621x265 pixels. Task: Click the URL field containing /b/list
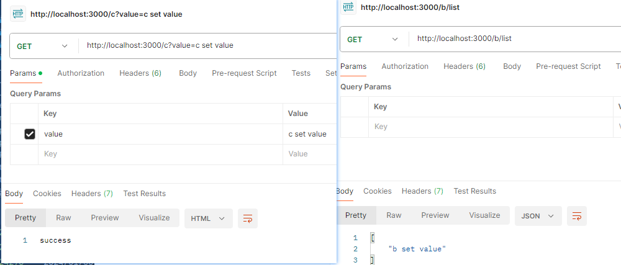click(x=515, y=38)
